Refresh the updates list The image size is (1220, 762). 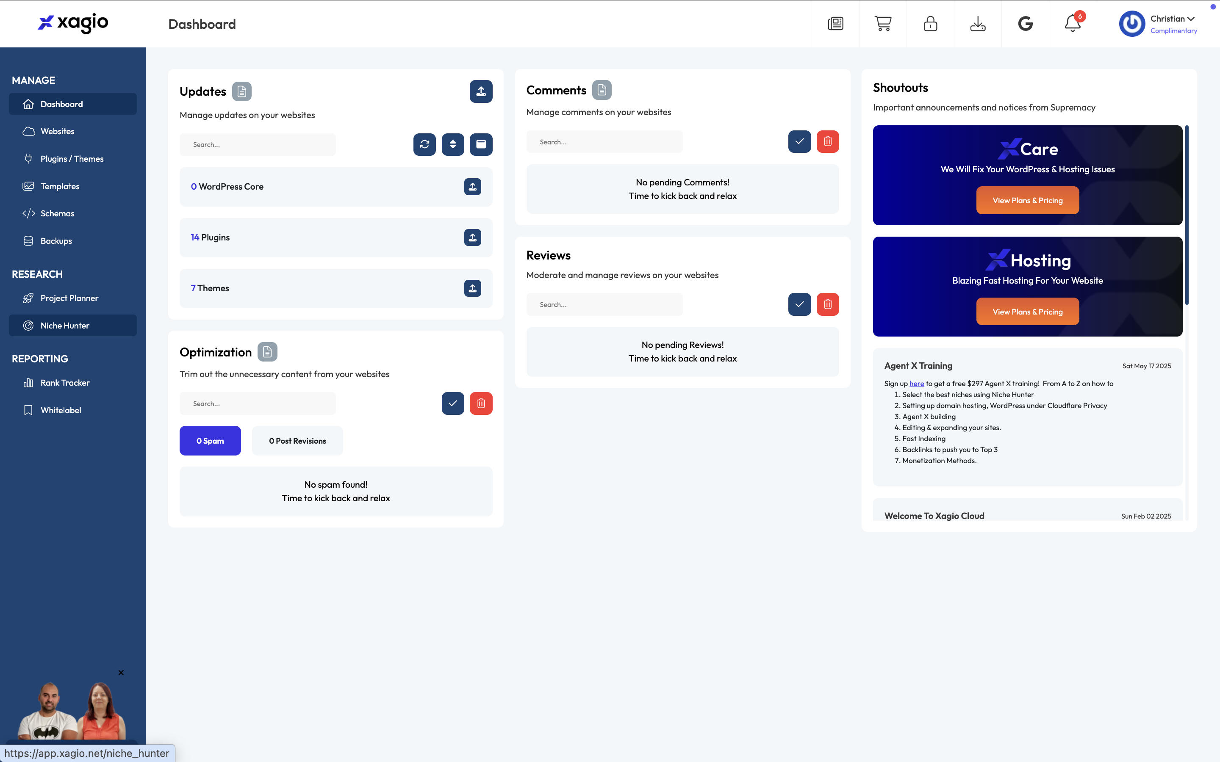click(424, 144)
